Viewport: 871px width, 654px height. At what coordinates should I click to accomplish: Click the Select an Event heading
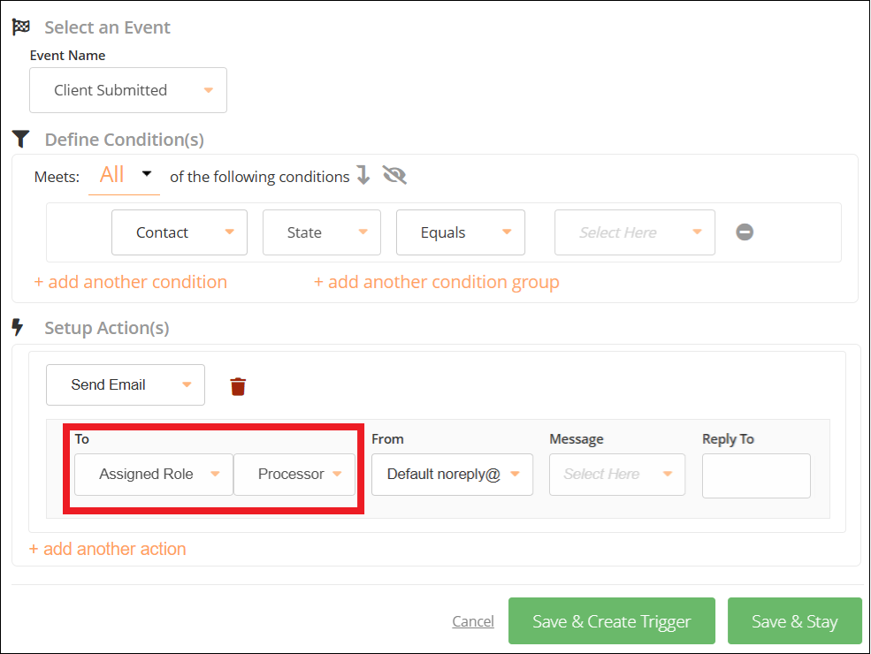pos(107,27)
